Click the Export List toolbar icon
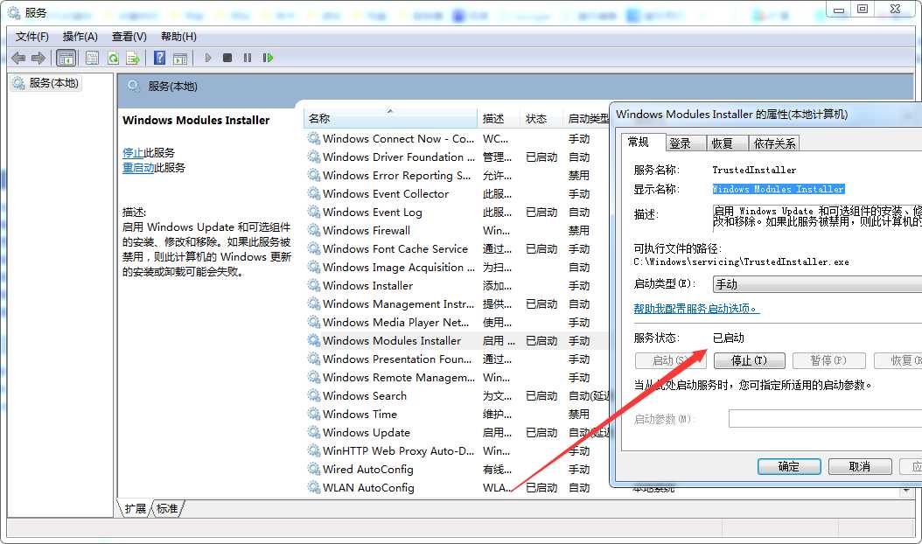 click(133, 58)
